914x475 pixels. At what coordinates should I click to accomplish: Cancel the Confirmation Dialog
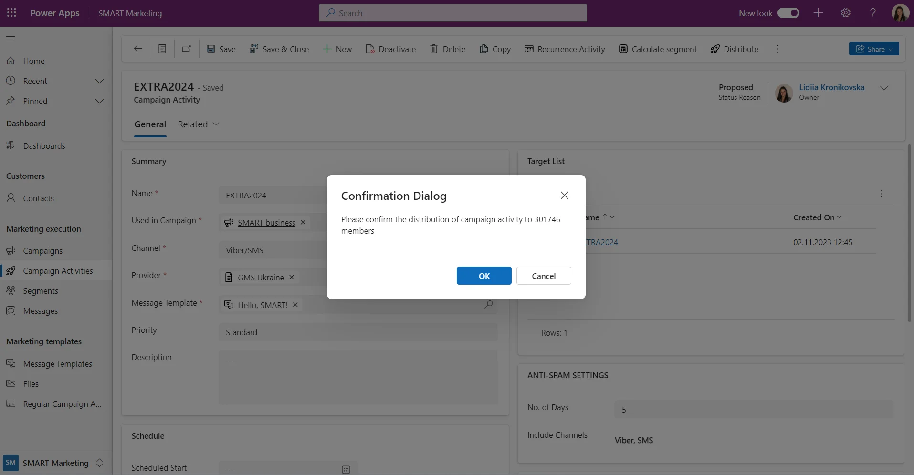(543, 276)
